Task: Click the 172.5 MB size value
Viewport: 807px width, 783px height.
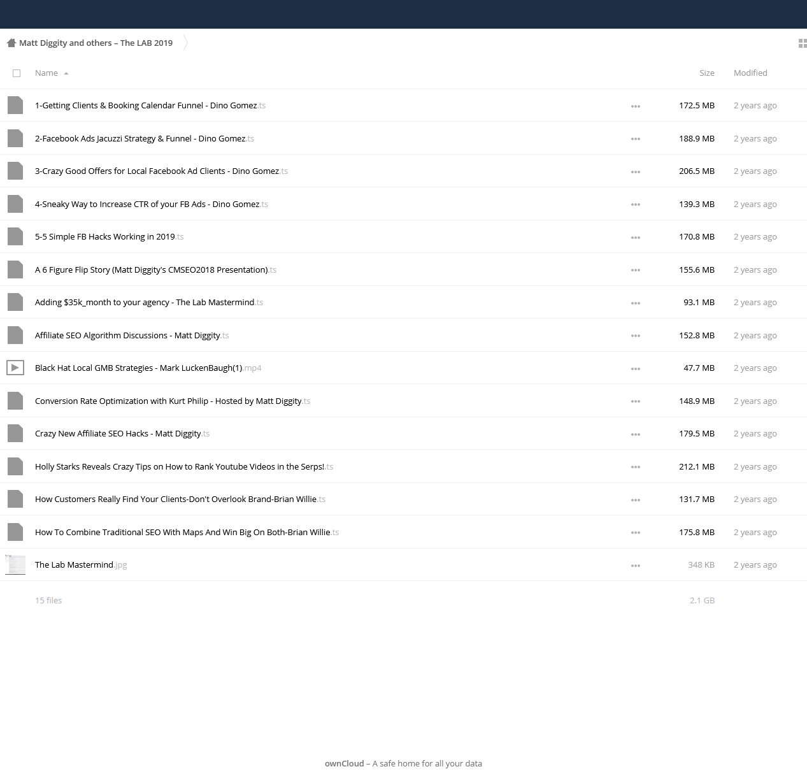Action: click(x=697, y=106)
